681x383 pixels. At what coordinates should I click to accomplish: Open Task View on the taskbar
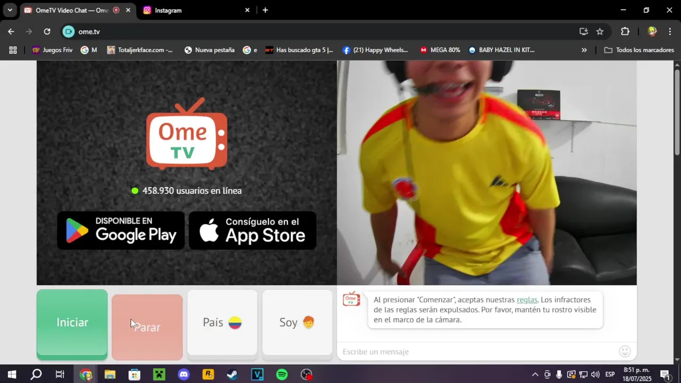click(x=60, y=374)
